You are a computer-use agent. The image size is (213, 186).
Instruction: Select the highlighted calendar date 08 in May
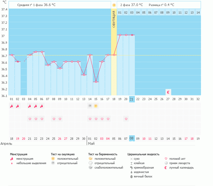(x=132, y=138)
